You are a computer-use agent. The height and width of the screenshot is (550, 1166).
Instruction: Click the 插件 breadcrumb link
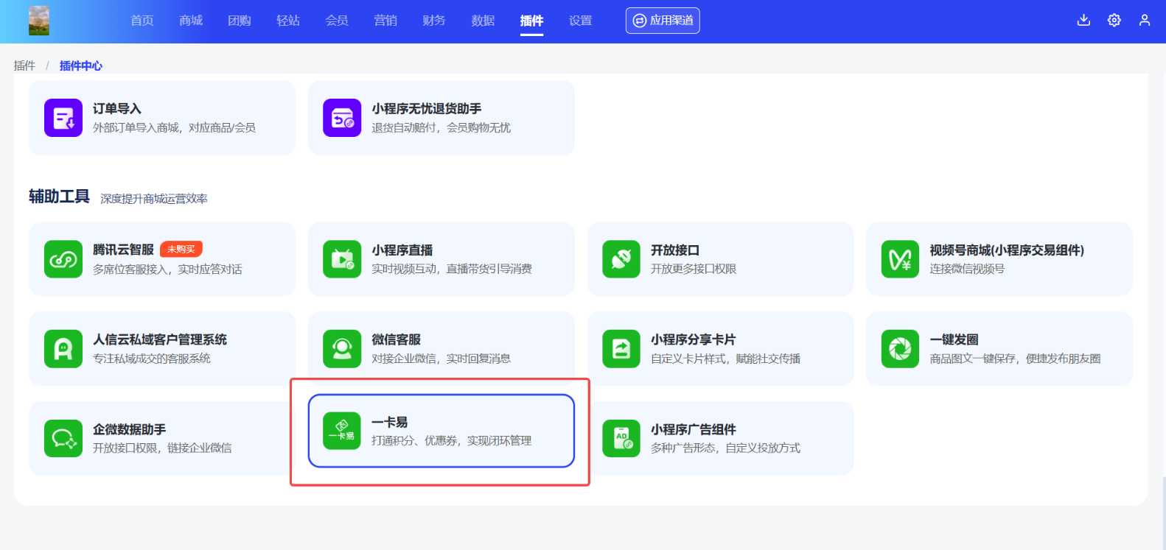[x=24, y=66]
